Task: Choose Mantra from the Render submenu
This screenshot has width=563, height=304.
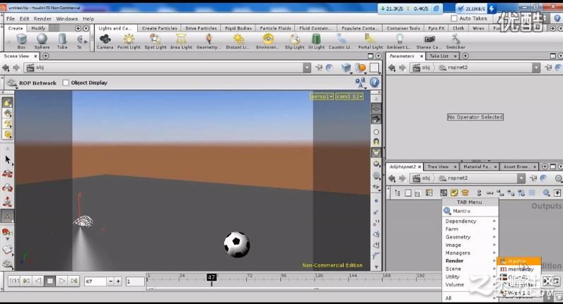Action: (x=519, y=262)
